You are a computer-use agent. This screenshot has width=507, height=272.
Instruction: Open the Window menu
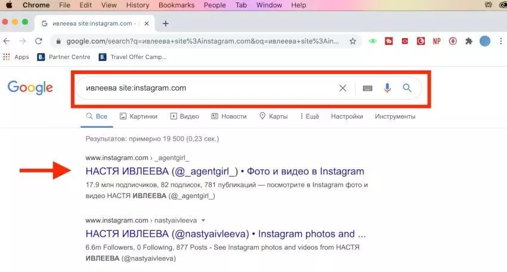click(x=269, y=5)
